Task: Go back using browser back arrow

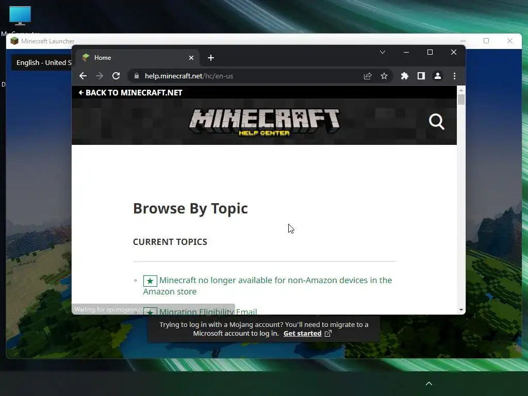Action: [x=83, y=76]
